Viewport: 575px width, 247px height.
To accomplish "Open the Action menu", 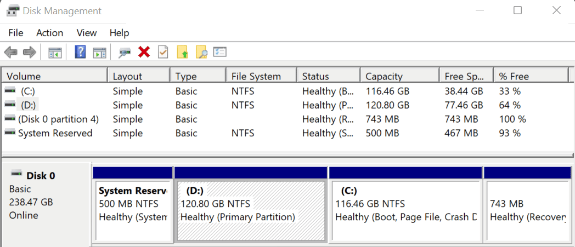I will coord(49,33).
